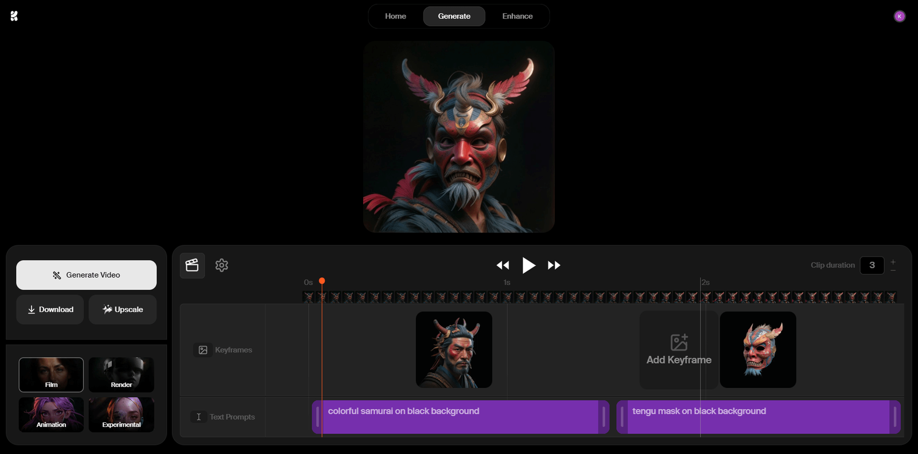The width and height of the screenshot is (918, 454).
Task: Select the 'tengu mask on black background' prompt
Action: point(758,417)
